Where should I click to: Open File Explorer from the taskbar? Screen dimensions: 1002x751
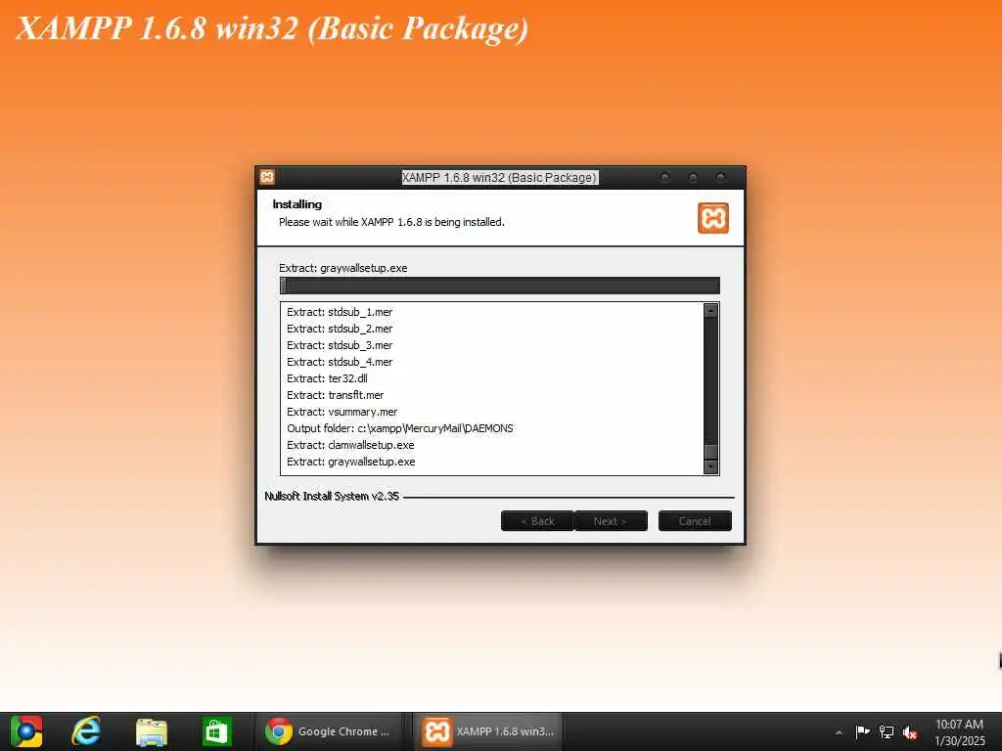pyautogui.click(x=152, y=731)
